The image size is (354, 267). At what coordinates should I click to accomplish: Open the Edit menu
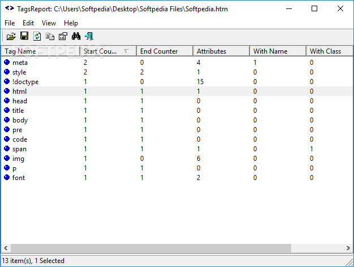(x=28, y=23)
